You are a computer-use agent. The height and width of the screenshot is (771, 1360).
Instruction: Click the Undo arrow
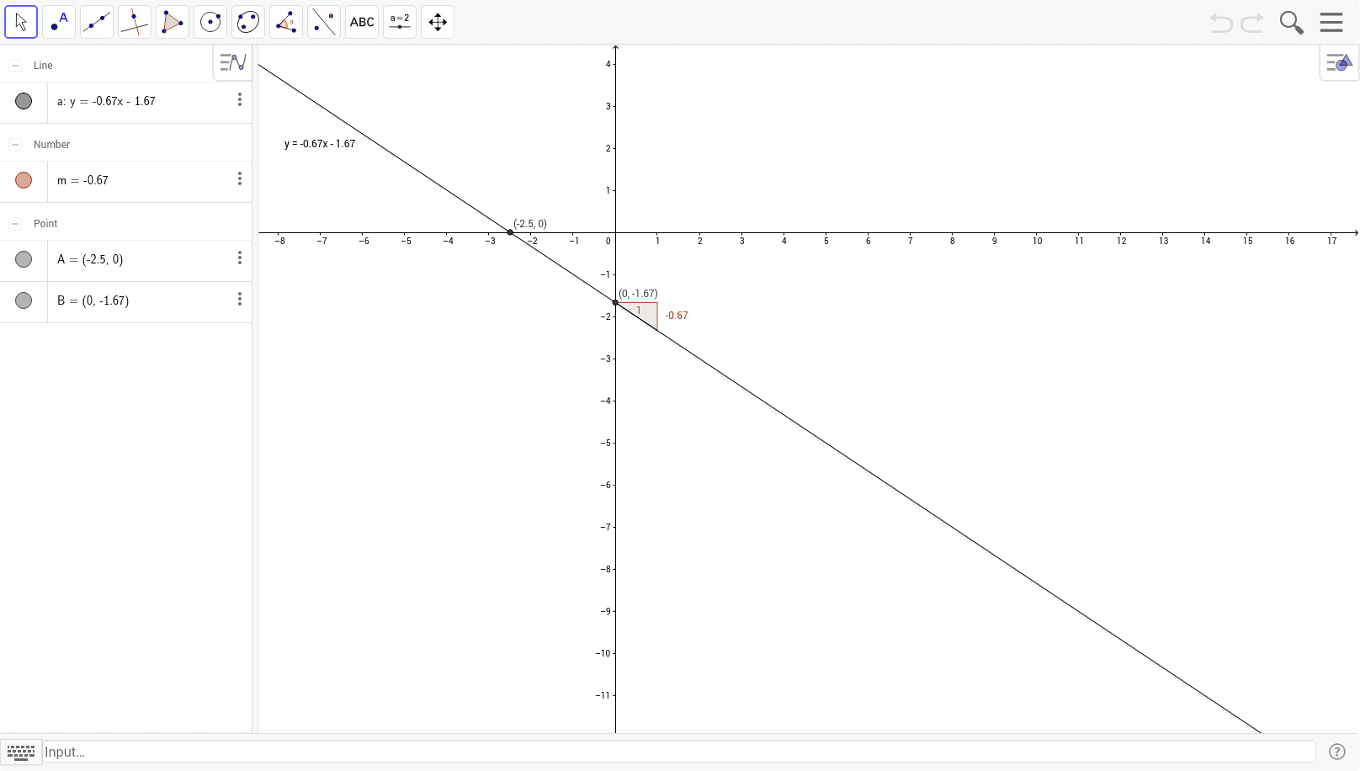coord(1220,23)
